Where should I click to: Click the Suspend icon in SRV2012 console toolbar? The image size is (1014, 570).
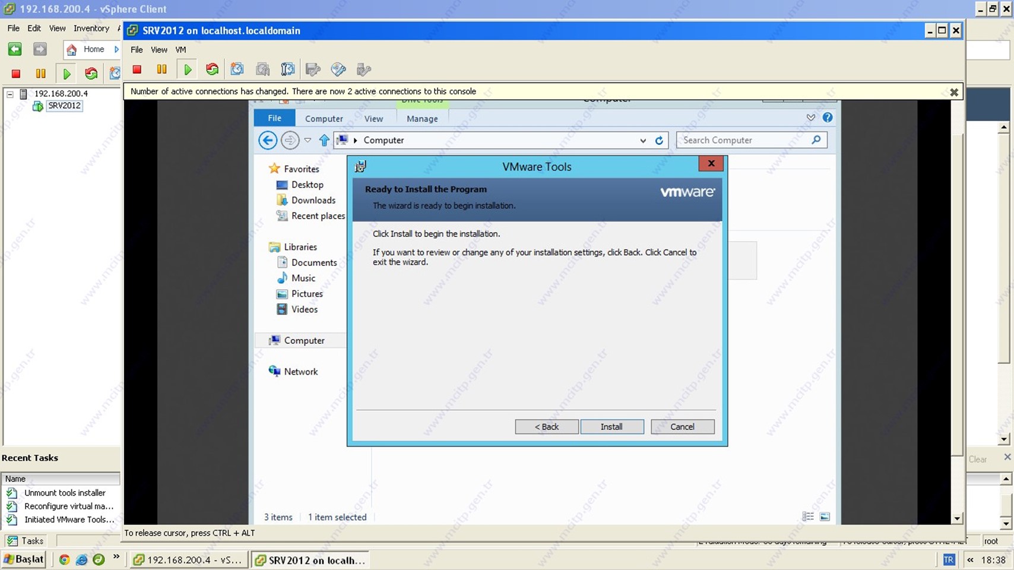[x=161, y=69]
